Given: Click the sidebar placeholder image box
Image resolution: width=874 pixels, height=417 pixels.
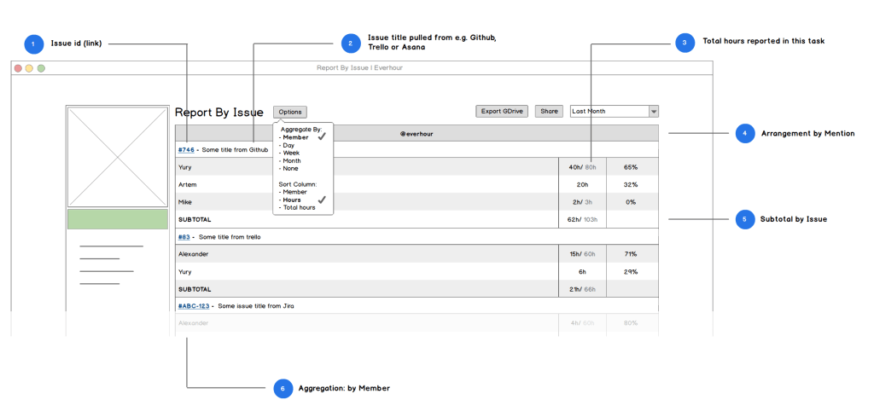Looking at the screenshot, I should (x=118, y=156).
